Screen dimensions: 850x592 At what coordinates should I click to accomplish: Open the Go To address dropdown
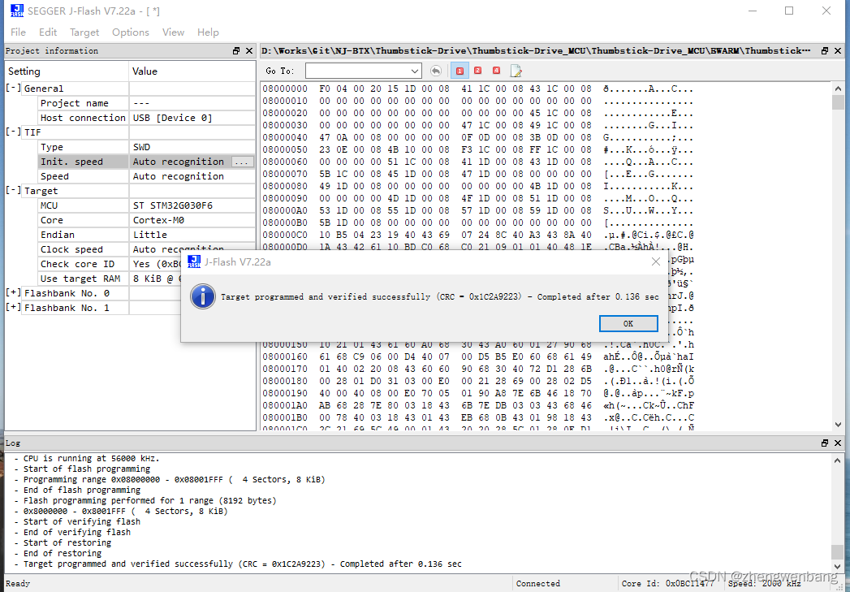point(416,71)
